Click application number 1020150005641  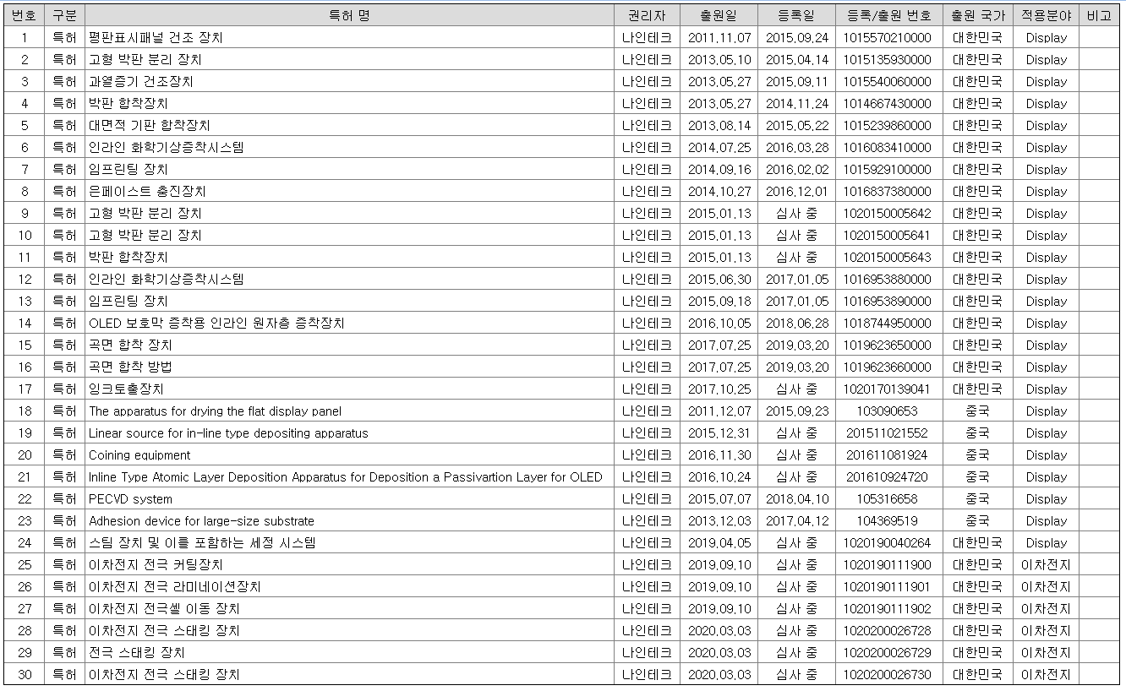[x=888, y=235]
